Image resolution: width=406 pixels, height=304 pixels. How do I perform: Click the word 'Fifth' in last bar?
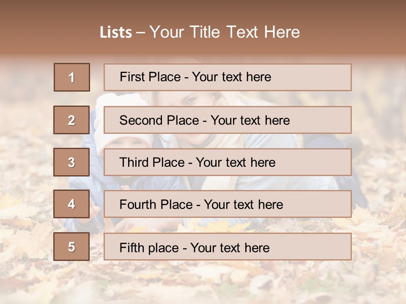click(x=131, y=247)
